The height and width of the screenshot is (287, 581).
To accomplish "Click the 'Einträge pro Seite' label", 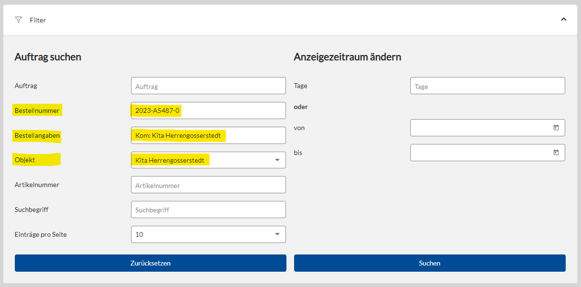I will point(41,234).
